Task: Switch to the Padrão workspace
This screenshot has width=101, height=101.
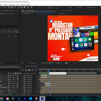Action: click(x=70, y=7)
